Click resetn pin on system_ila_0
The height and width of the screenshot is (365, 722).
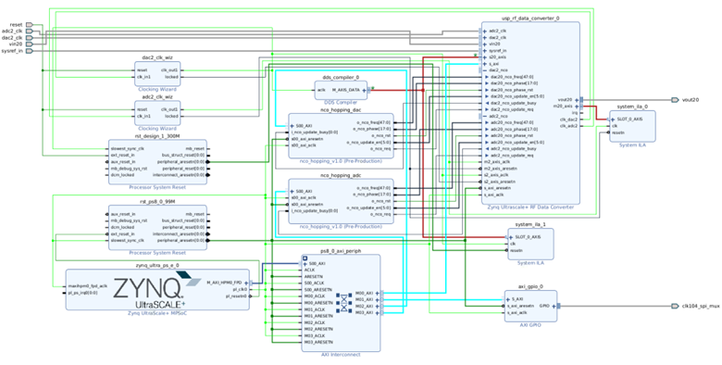[618, 132]
